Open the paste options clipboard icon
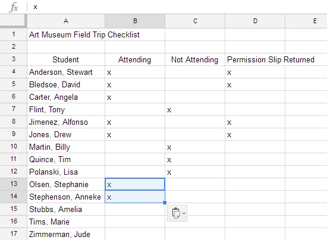Image resolution: width=327 pixels, height=240 pixels. (176, 213)
